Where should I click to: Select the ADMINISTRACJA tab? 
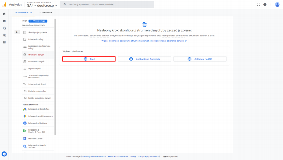tap(24, 13)
